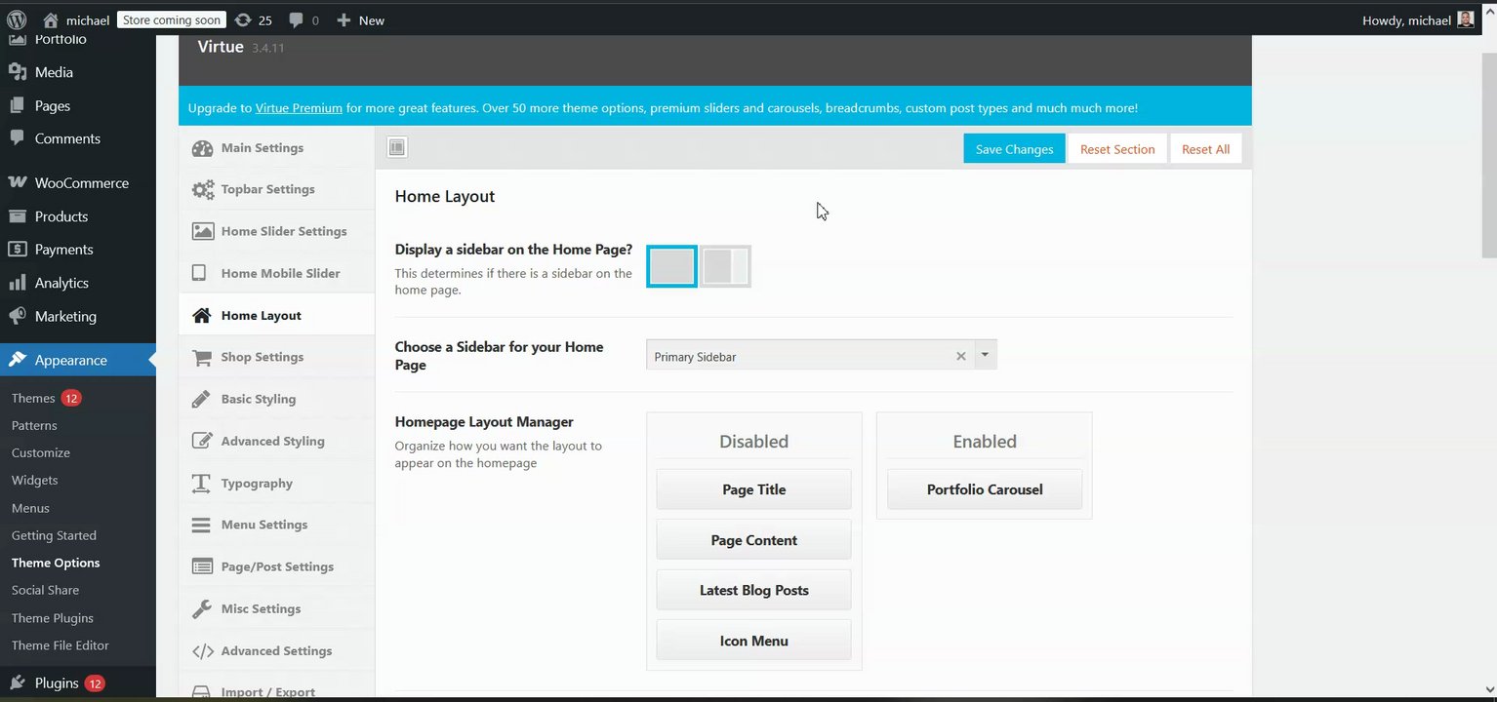This screenshot has height=702, width=1497.
Task: Click the Save Changes button
Action: (x=1014, y=148)
